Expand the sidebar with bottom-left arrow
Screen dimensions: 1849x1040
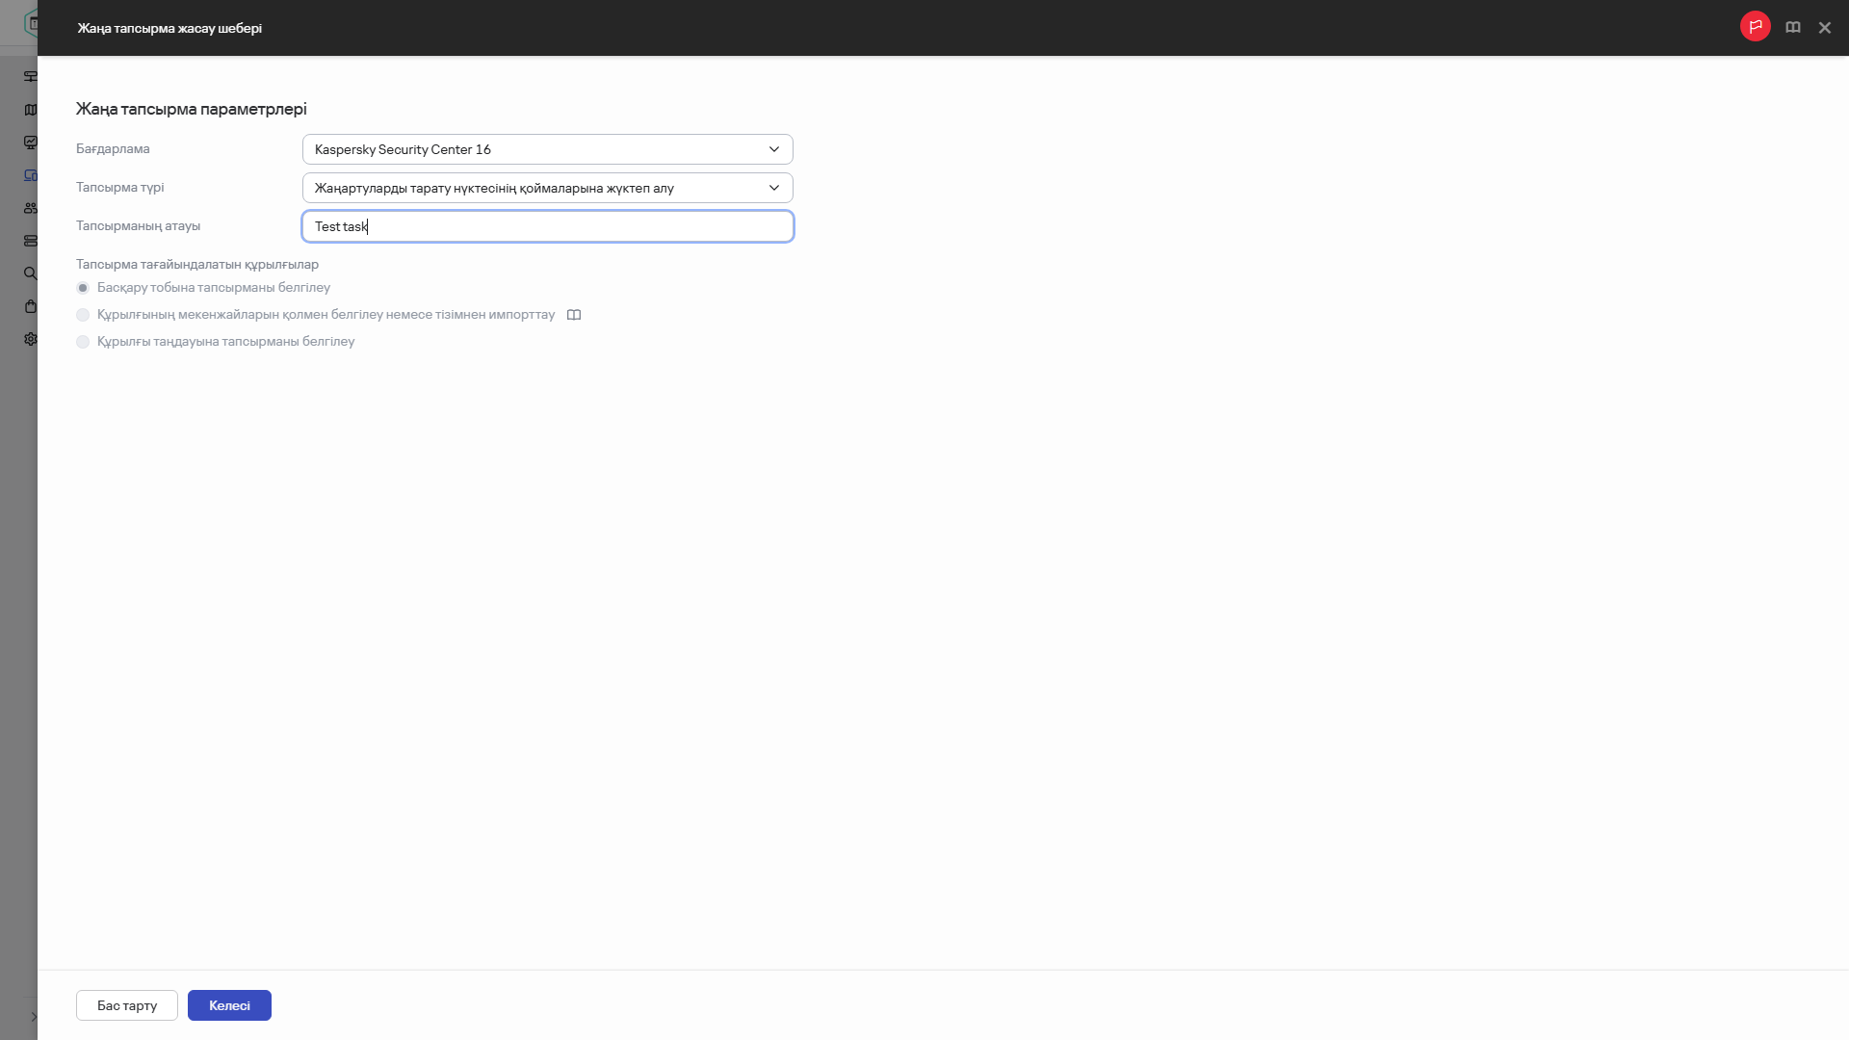[x=33, y=1016]
